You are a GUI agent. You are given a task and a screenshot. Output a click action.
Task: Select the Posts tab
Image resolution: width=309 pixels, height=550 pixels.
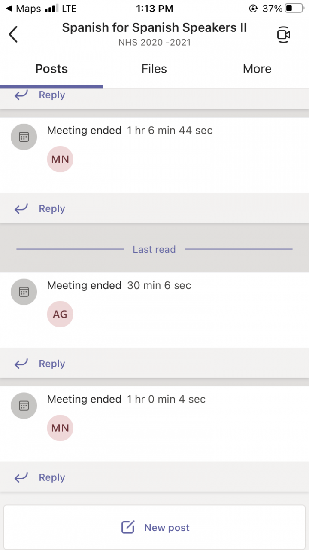(51, 69)
